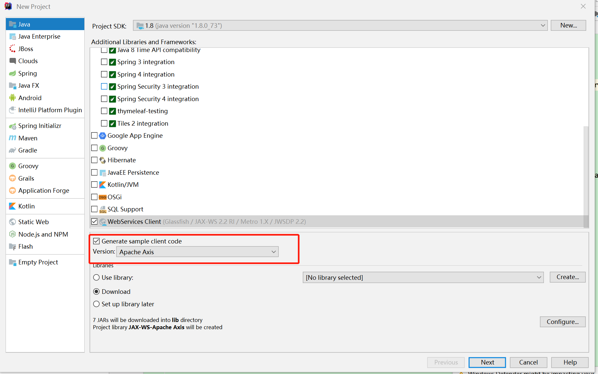Click the Grails icon
This screenshot has height=374, width=598.
point(12,178)
